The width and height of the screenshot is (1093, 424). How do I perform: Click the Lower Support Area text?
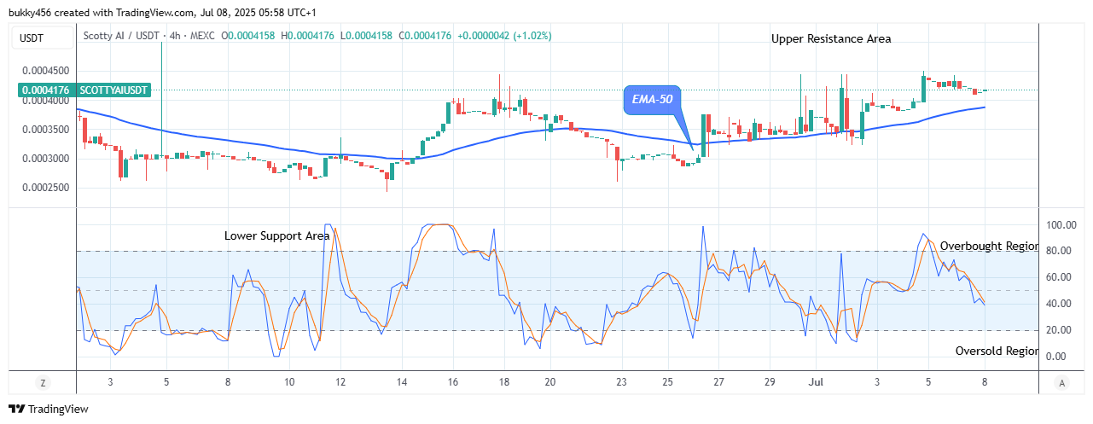click(x=277, y=235)
